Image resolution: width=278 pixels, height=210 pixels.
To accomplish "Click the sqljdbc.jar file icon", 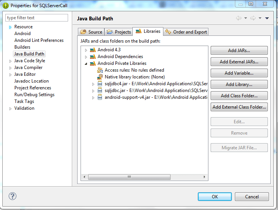I will [100, 90].
